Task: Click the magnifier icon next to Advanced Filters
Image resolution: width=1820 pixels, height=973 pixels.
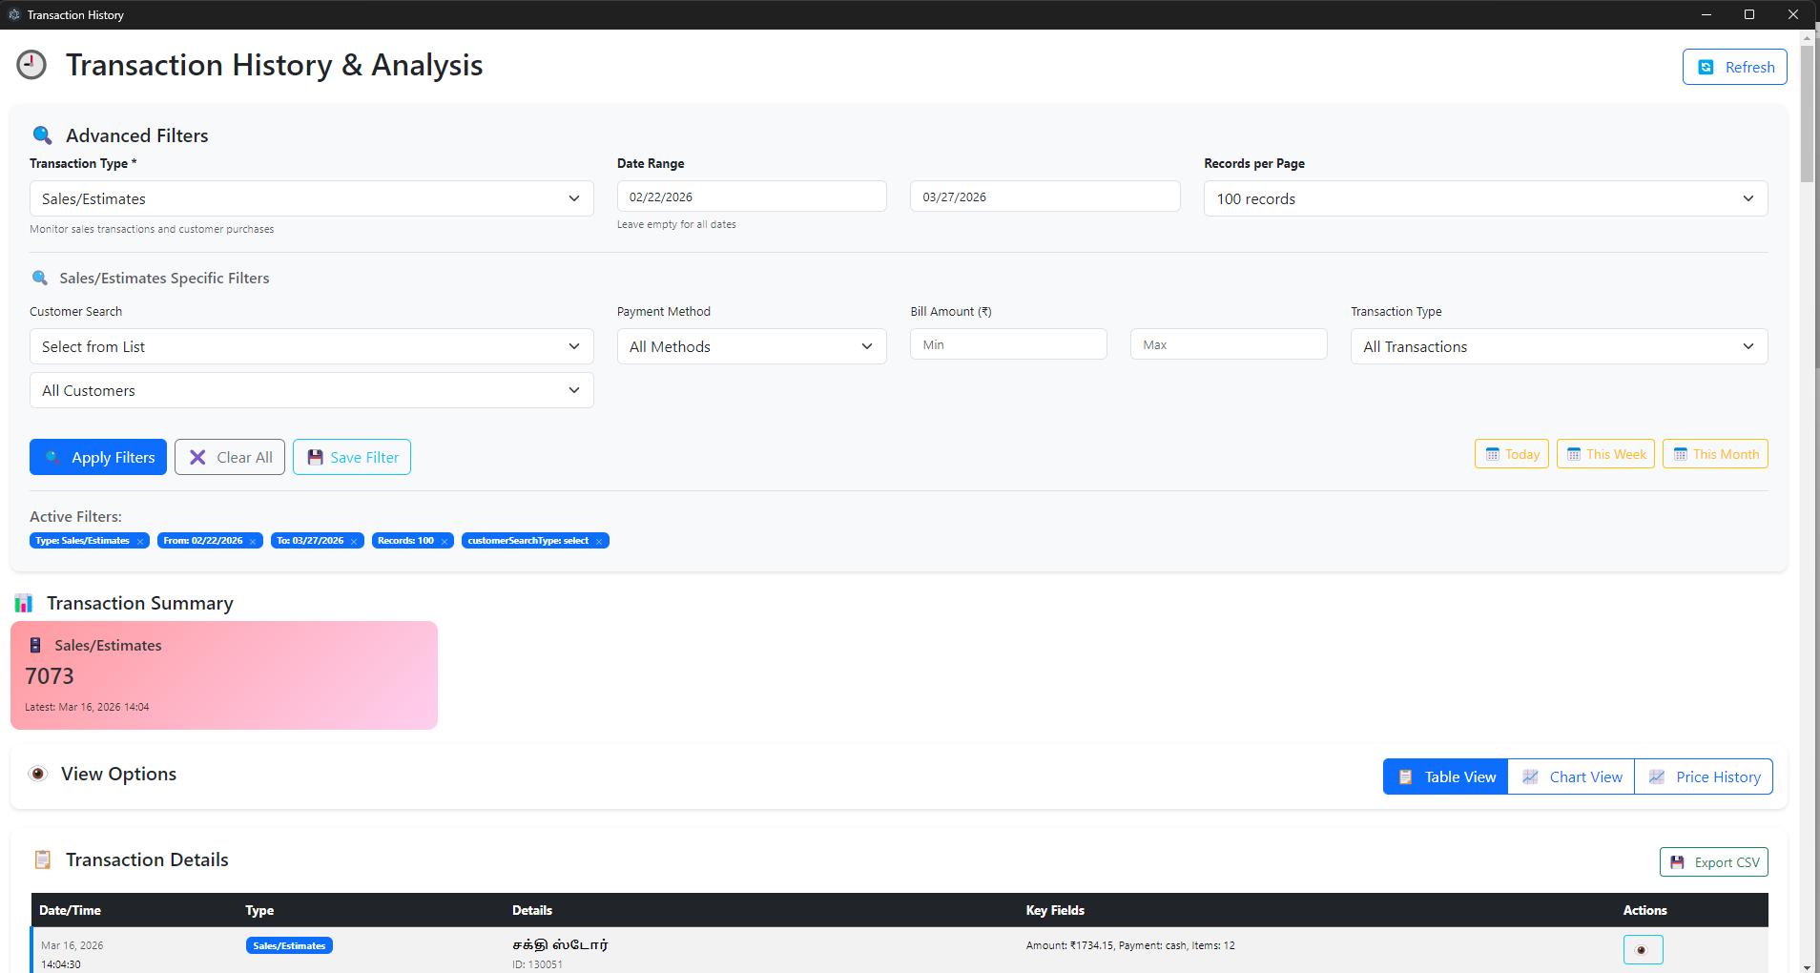Action: (x=40, y=135)
